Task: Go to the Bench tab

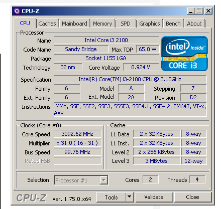Action: [173, 24]
